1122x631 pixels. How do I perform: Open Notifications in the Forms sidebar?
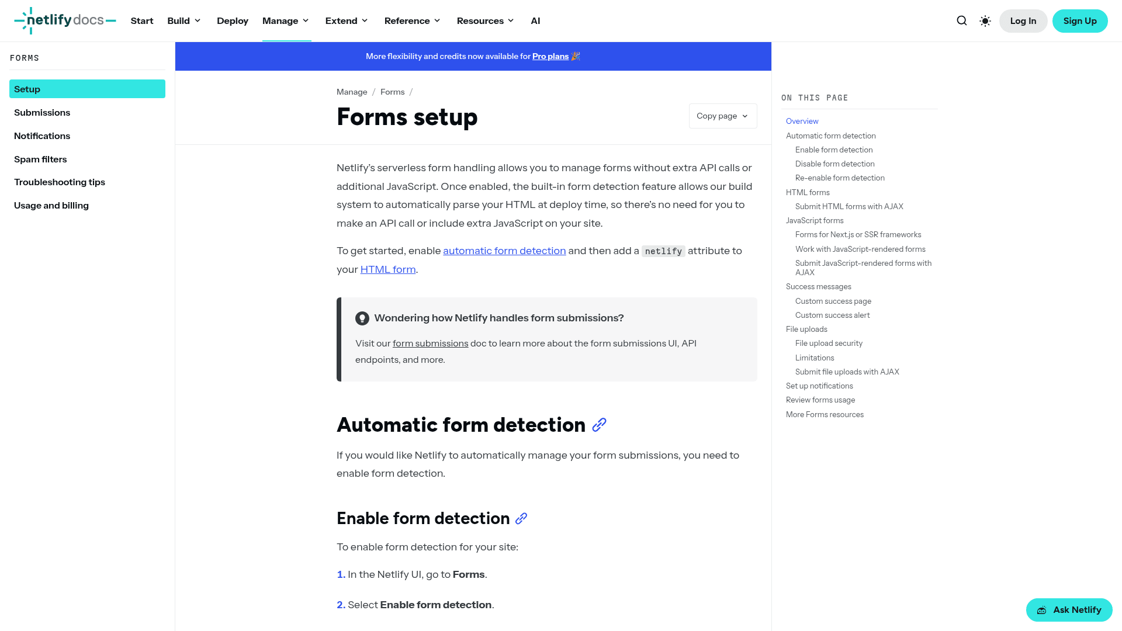(x=87, y=136)
